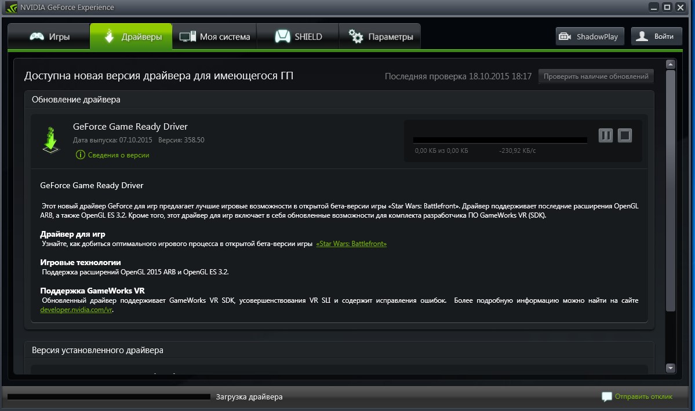Click the Загрузка драйвера status label
The width and height of the screenshot is (695, 411).
tap(249, 397)
